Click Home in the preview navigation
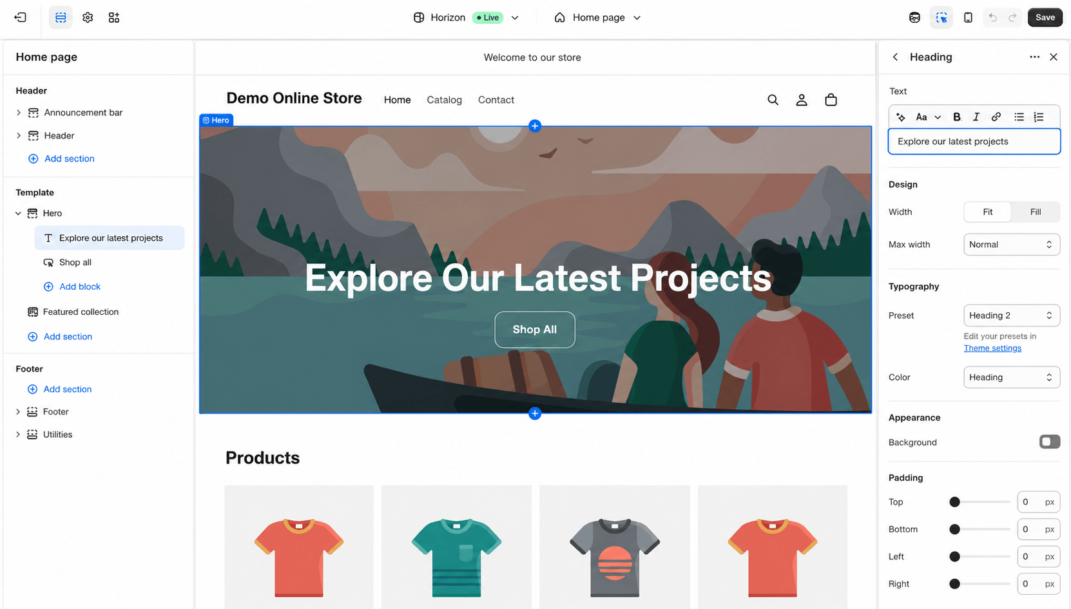 click(x=397, y=100)
